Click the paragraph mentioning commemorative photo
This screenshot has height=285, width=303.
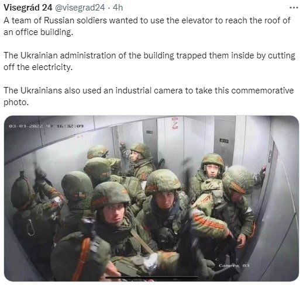click(149, 96)
